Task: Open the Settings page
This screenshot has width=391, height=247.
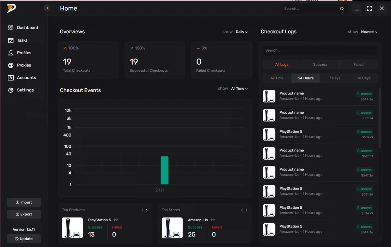Action: point(21,90)
